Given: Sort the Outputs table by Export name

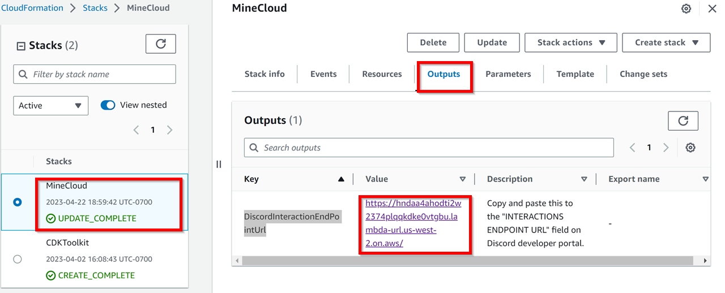Looking at the screenshot, I should (705, 179).
